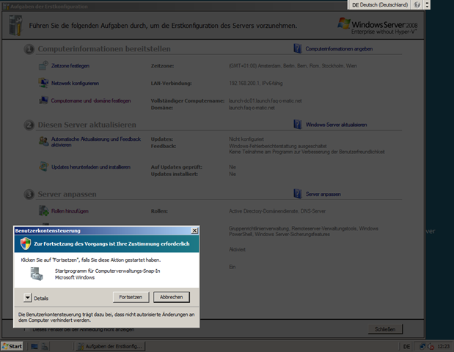Click DE Deutsch (Deutschland) language bar
The height and width of the screenshot is (352, 454).
(x=380, y=5)
